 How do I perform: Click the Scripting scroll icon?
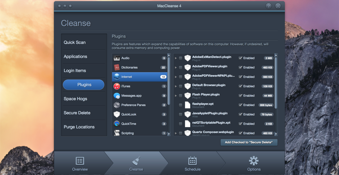[x=117, y=133]
